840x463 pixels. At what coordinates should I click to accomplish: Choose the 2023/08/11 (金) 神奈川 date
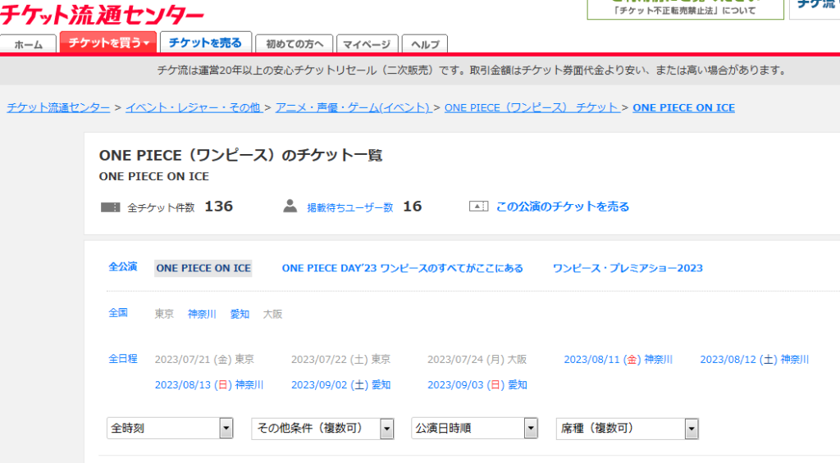point(618,360)
